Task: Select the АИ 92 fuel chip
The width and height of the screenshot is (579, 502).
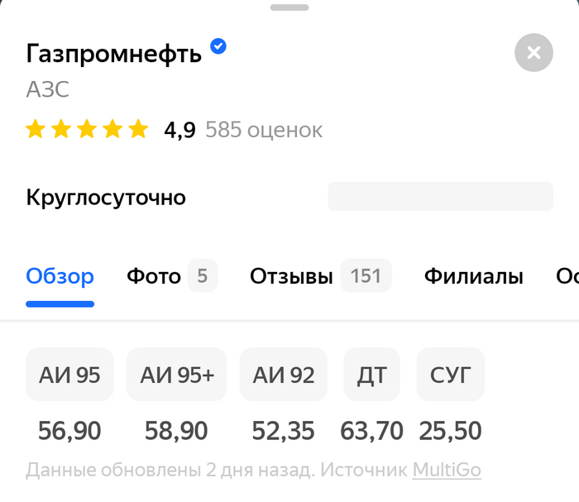Action: [284, 375]
